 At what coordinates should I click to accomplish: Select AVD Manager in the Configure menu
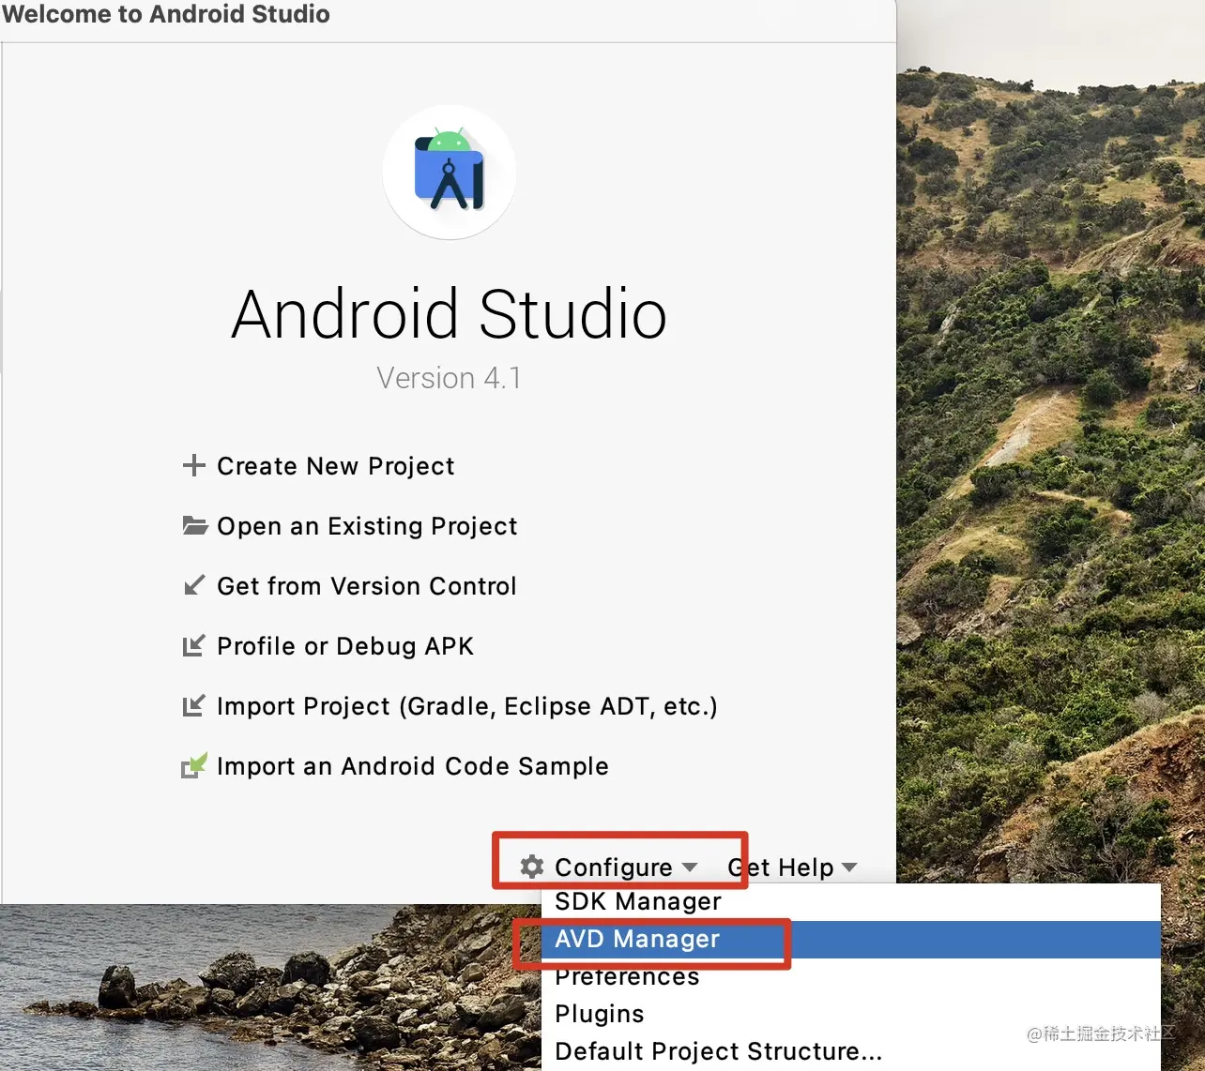pos(851,939)
